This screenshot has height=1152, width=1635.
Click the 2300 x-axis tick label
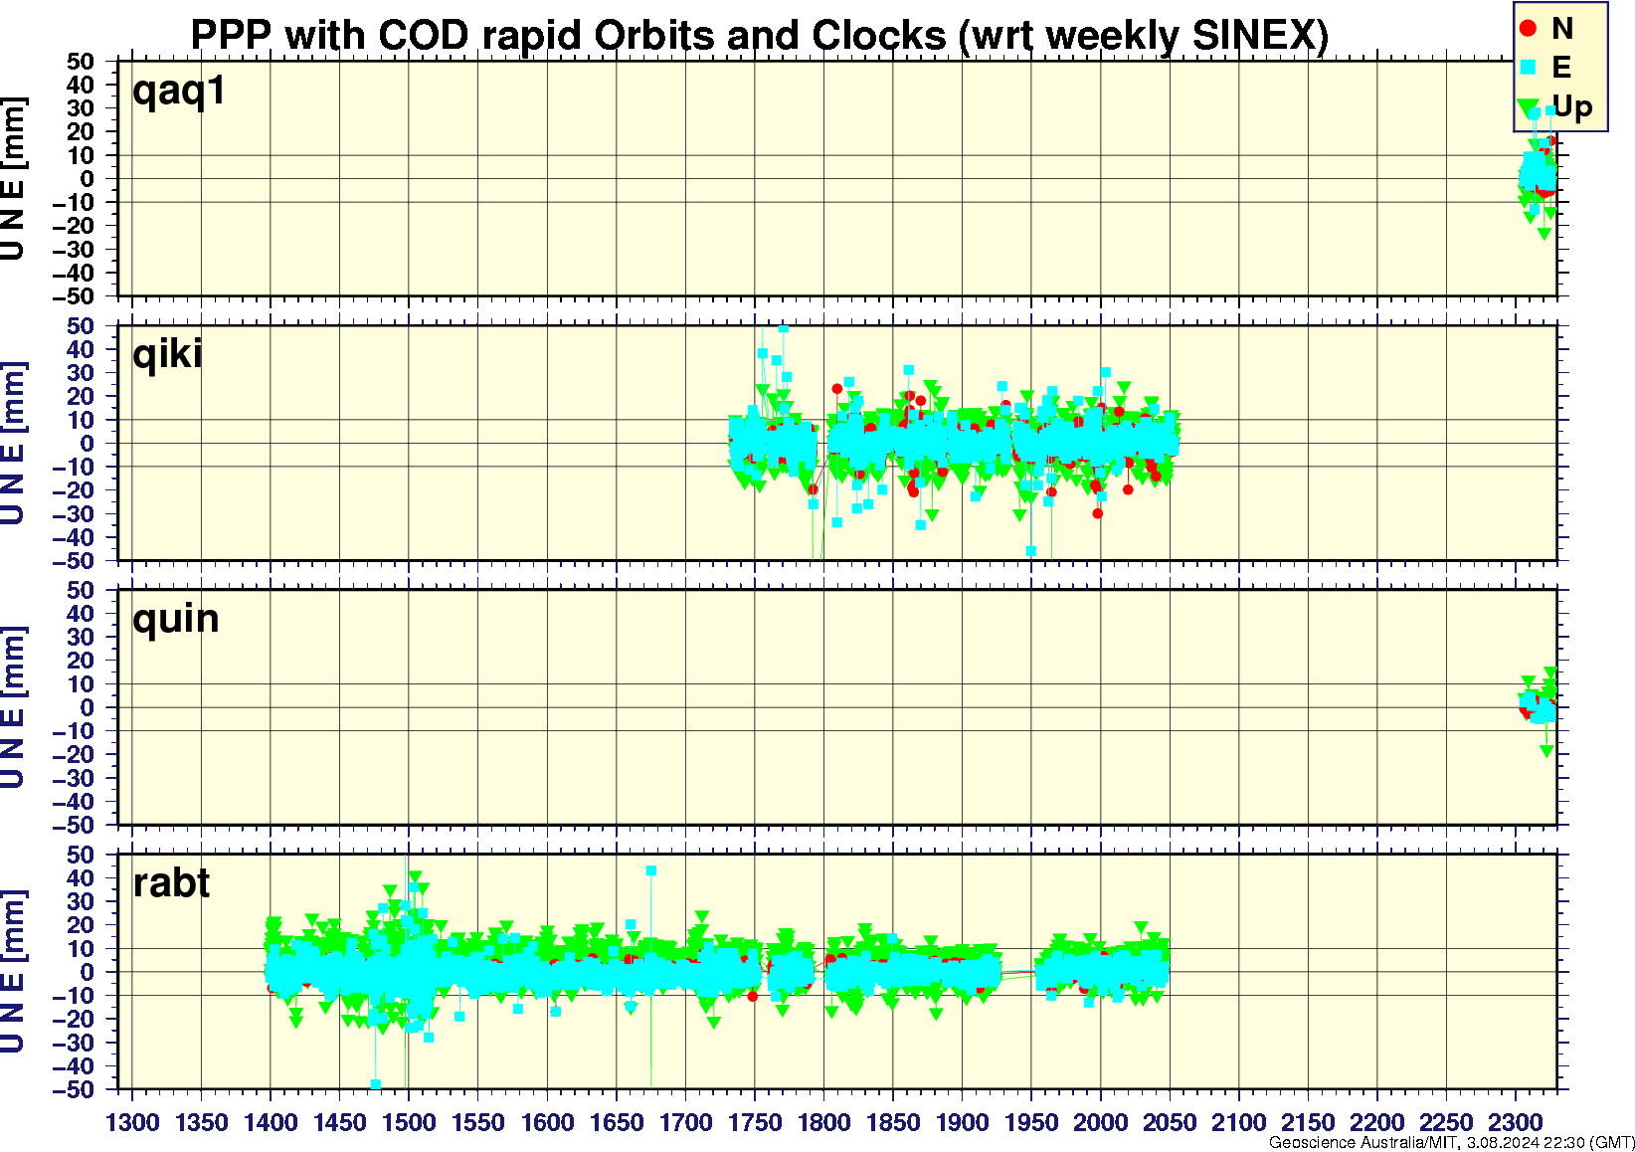pos(1515,1122)
